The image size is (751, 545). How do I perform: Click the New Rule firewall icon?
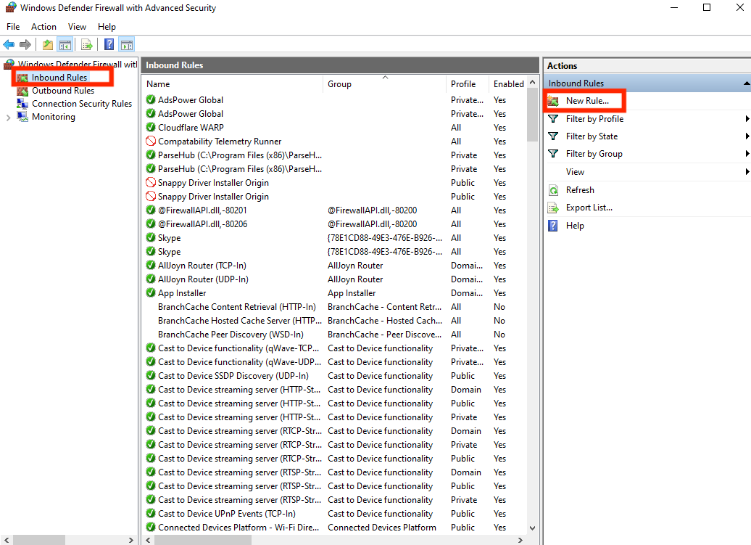553,99
